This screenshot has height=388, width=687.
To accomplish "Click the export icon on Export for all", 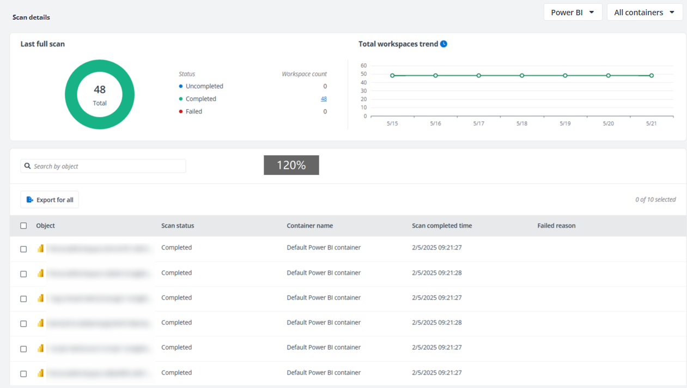I will pyautogui.click(x=30, y=200).
